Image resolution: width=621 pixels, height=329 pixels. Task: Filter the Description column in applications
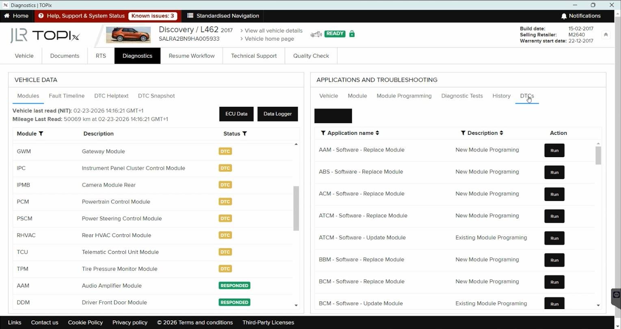click(463, 133)
